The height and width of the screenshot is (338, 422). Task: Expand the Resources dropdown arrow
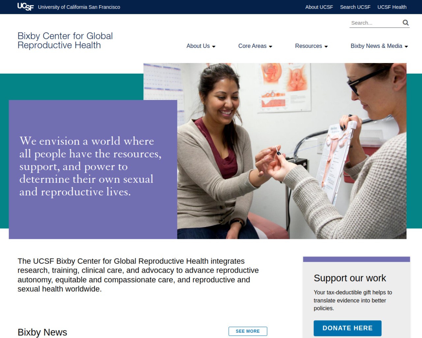click(326, 47)
